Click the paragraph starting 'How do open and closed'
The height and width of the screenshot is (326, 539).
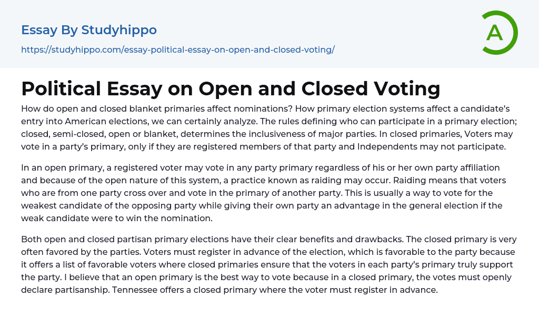click(x=263, y=128)
